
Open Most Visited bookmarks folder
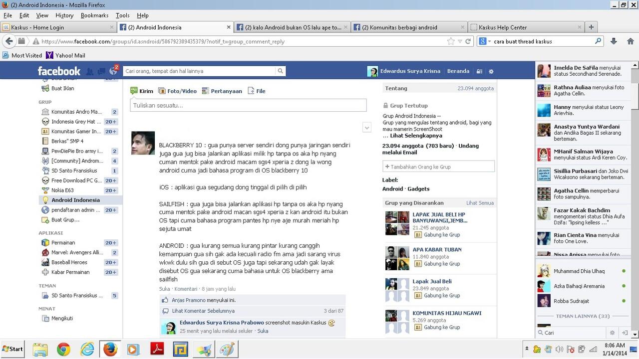pos(22,55)
